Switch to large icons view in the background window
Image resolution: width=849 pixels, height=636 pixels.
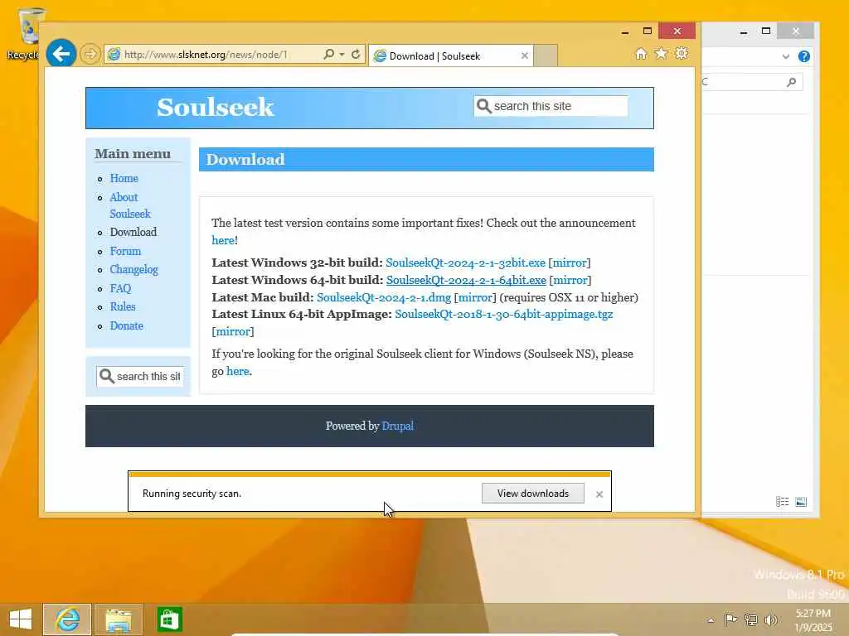801,501
